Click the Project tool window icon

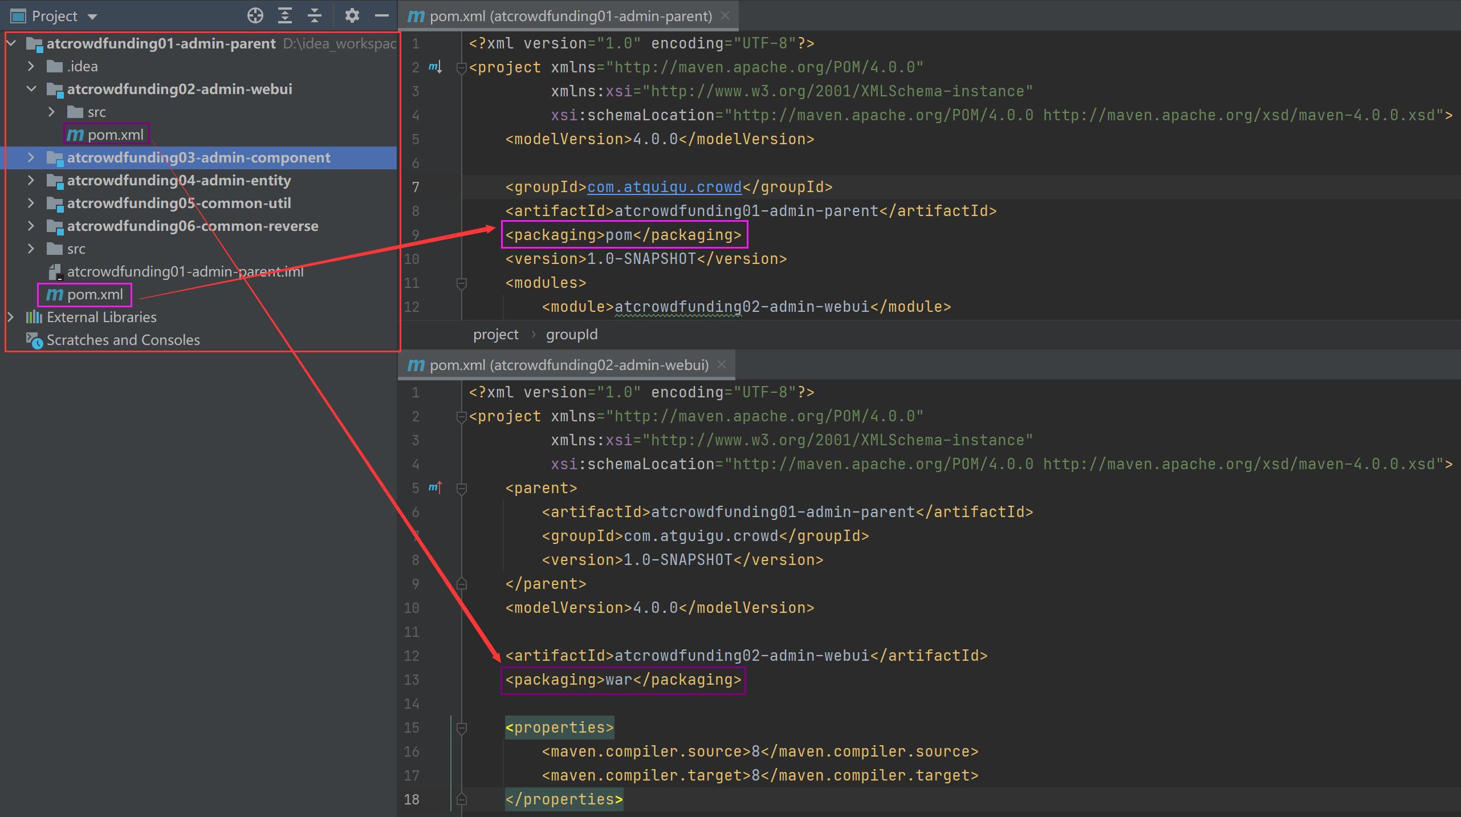tap(18, 16)
